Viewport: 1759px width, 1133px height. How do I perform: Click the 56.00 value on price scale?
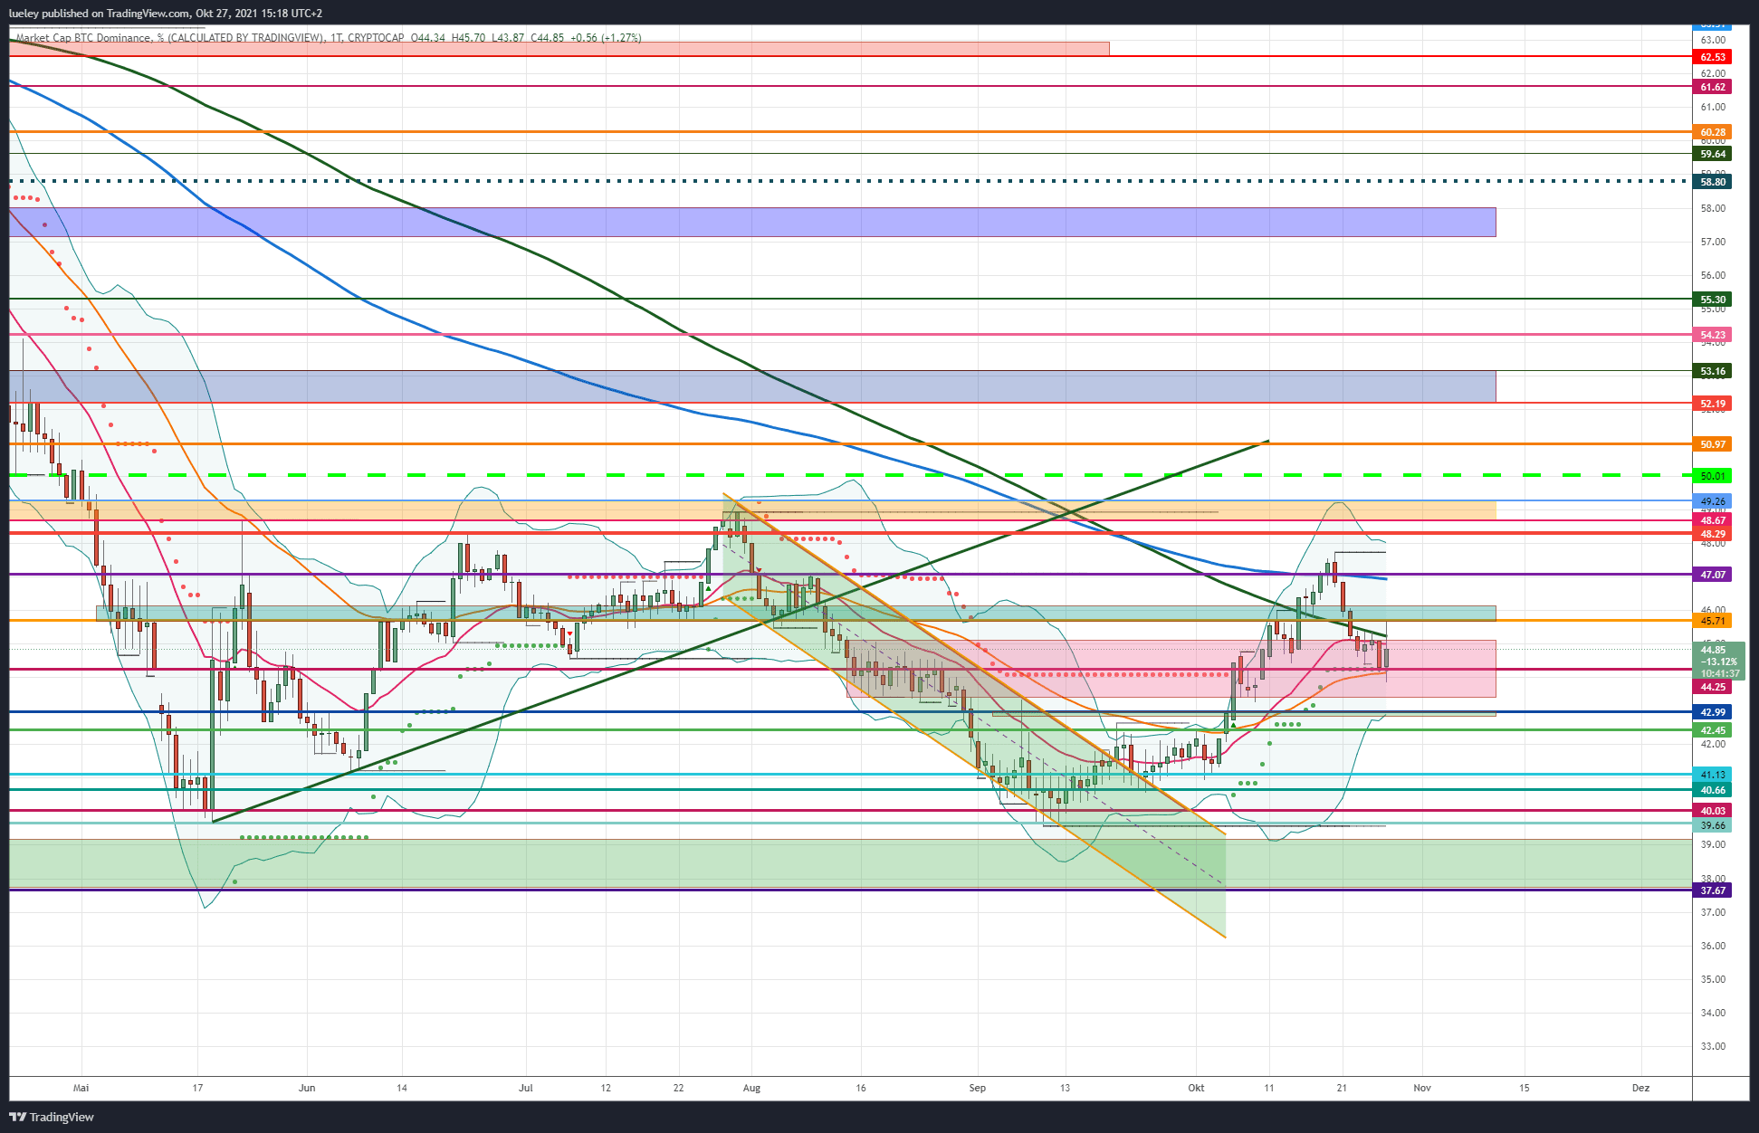[1713, 275]
